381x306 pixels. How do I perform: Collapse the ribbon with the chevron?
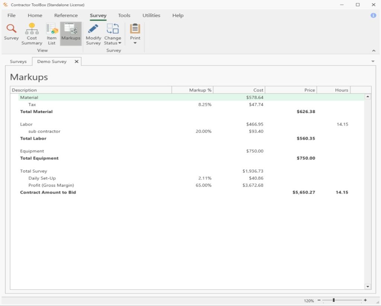click(374, 51)
